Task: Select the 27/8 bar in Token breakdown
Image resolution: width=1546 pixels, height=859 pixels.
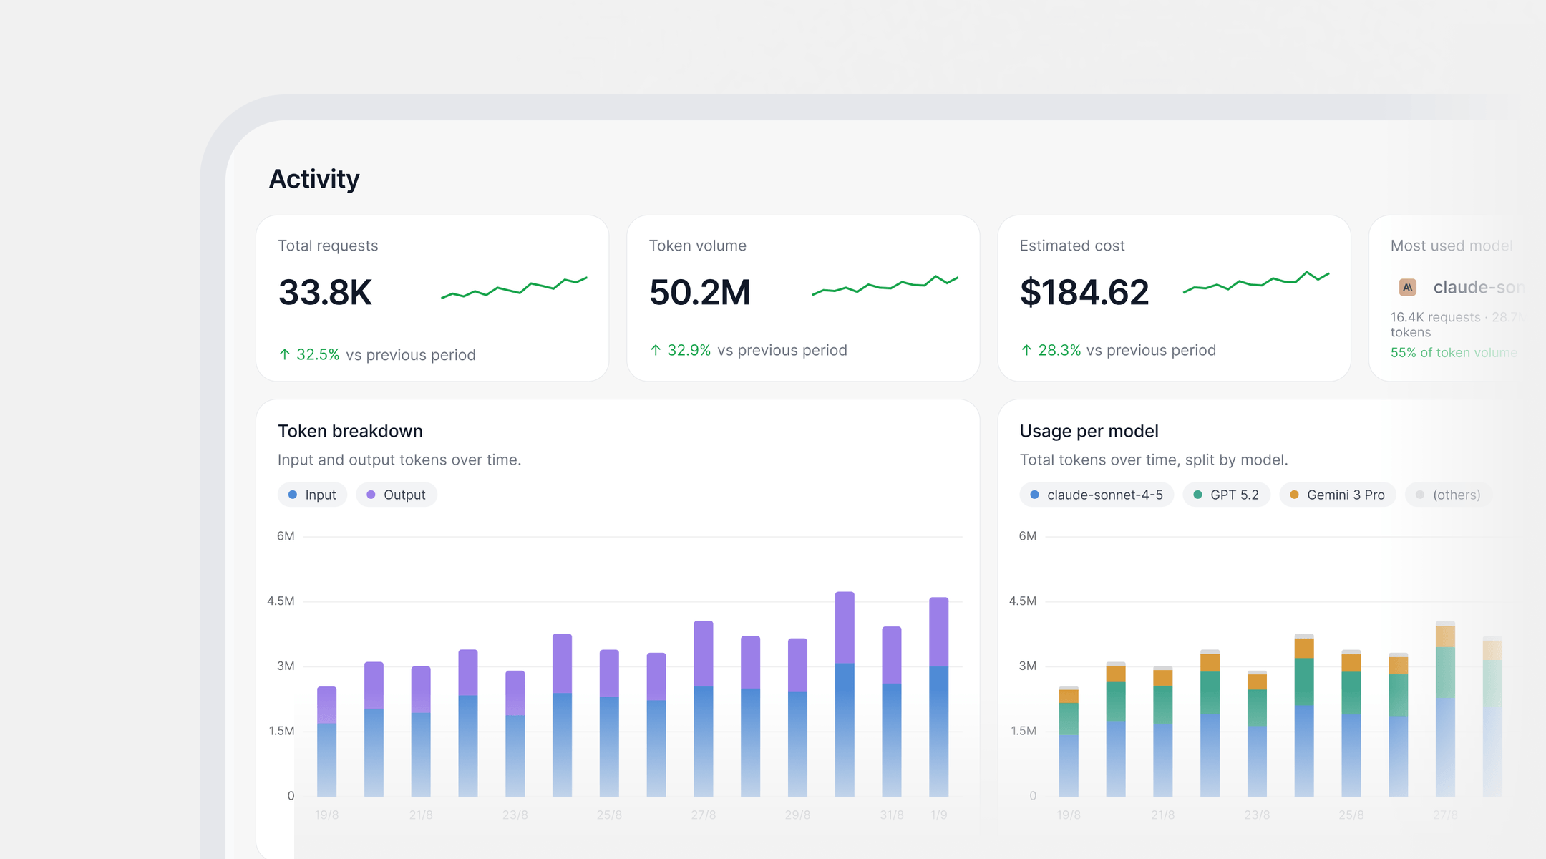Action: point(704,709)
